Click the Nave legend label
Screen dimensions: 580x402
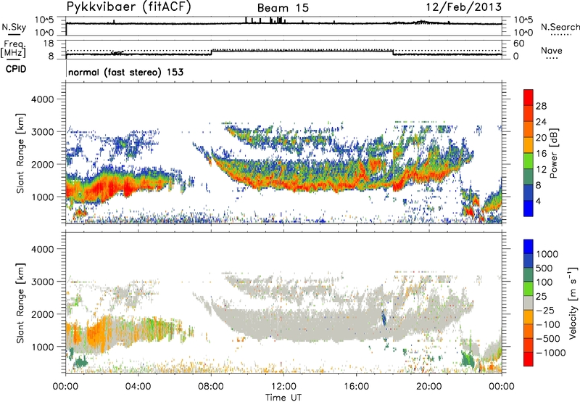tap(552, 50)
